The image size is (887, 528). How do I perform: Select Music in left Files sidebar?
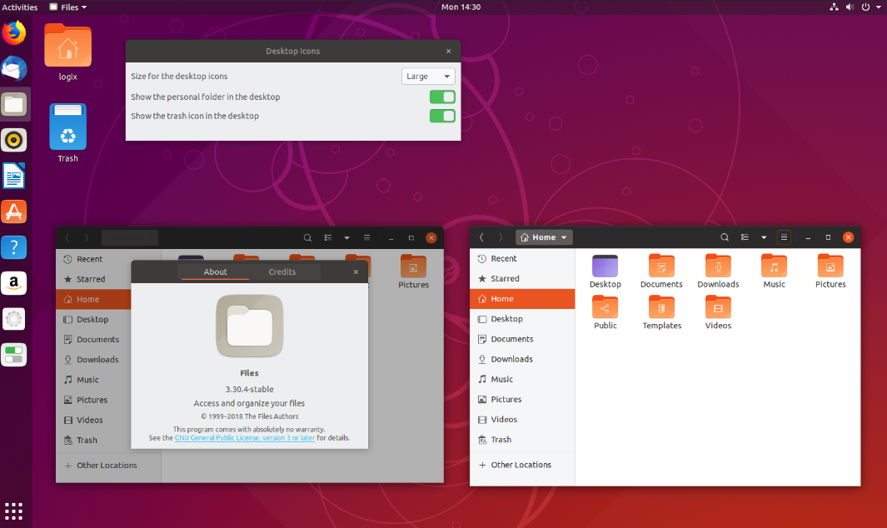point(94,380)
